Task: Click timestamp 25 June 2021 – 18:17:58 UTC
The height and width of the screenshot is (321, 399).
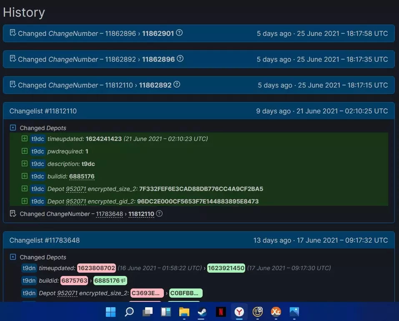Action: click(342, 34)
